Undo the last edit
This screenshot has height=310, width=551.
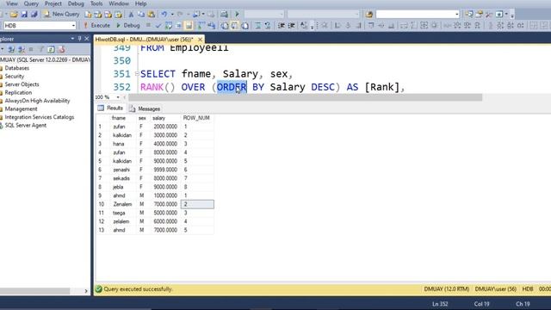tap(164, 15)
